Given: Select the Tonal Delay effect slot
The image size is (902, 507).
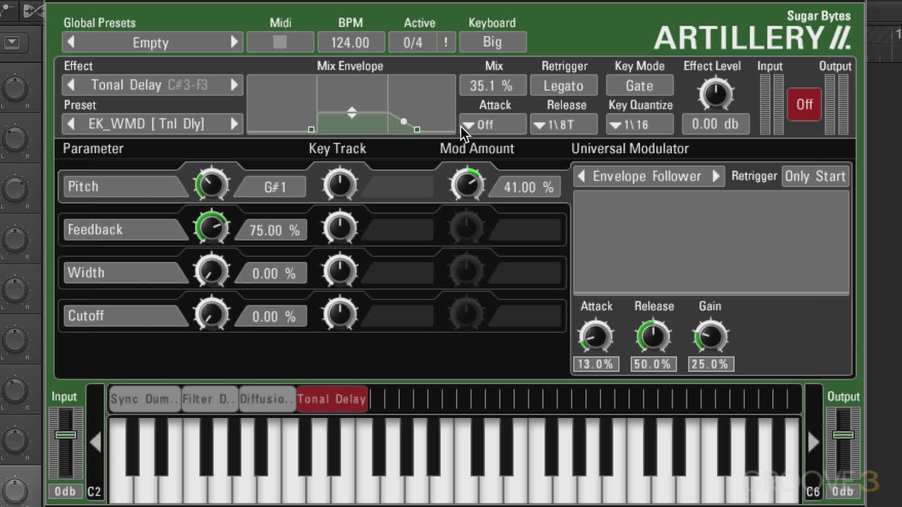Looking at the screenshot, I should 332,399.
